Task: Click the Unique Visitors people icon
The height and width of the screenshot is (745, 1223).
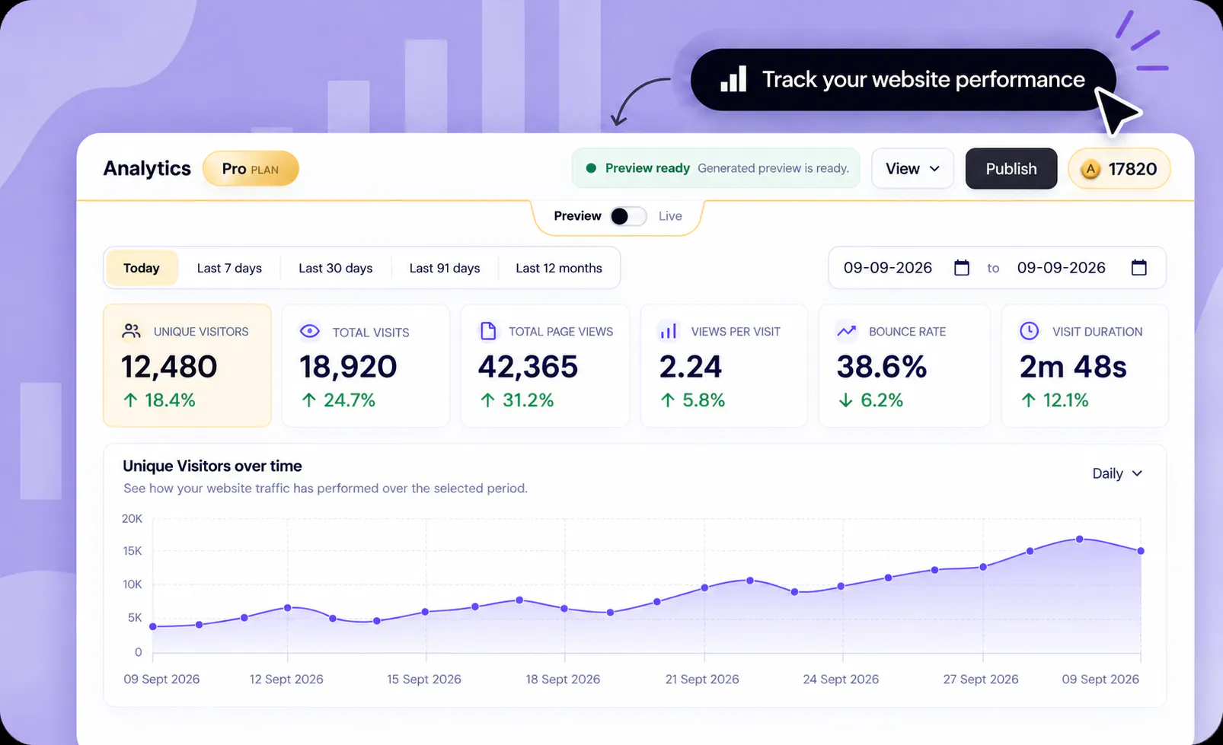Action: point(131,331)
